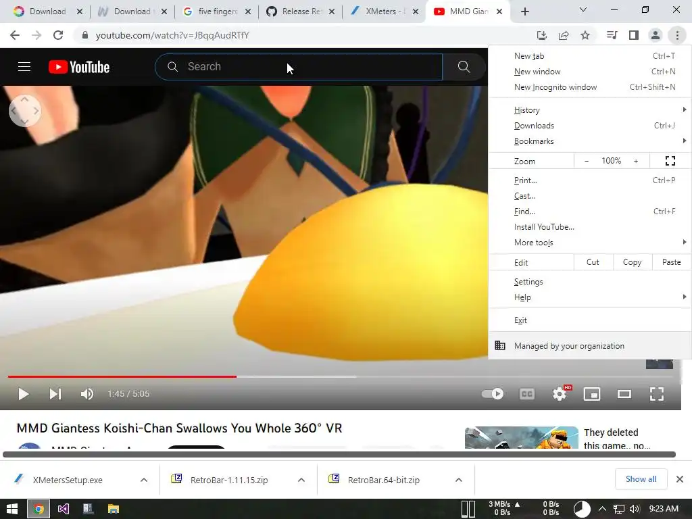Select New tab from Chrome menu
This screenshot has height=519, width=692.
click(x=590, y=56)
